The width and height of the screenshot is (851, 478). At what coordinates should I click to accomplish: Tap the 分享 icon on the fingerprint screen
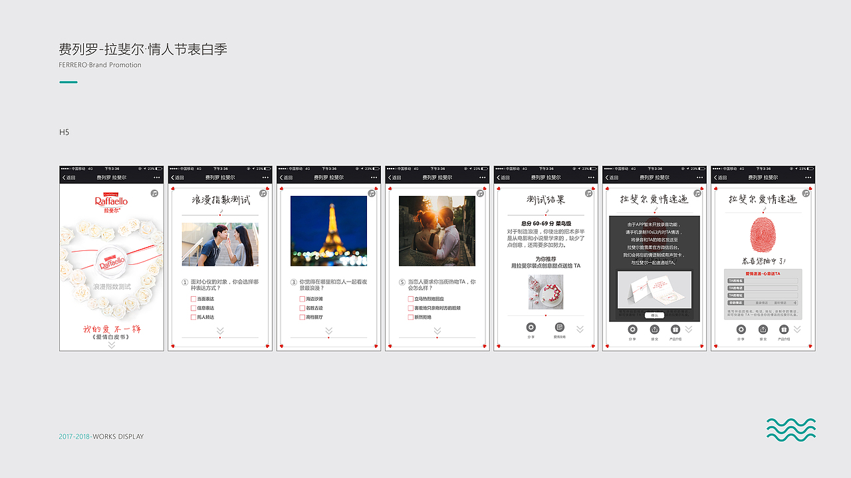pos(741,329)
